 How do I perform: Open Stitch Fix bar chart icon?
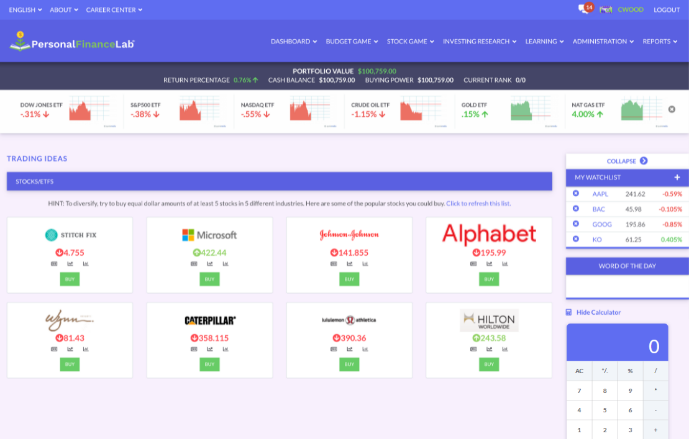[86, 264]
